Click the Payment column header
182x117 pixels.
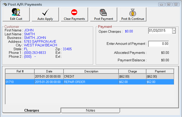pos(160,71)
